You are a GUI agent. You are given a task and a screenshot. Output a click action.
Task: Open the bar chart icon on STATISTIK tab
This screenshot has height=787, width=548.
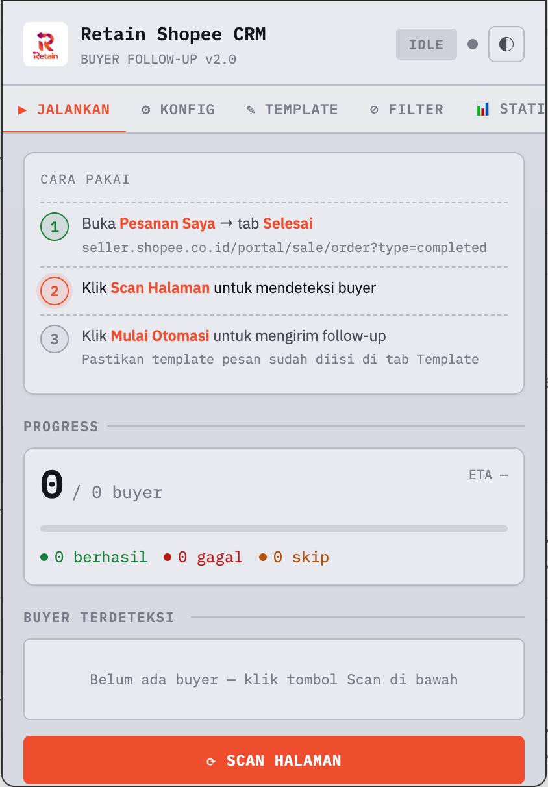pos(482,110)
